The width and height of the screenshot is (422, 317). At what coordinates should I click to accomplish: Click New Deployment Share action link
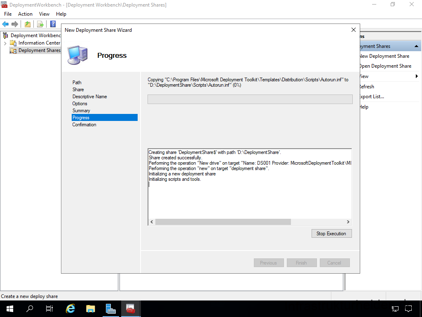pyautogui.click(x=384, y=56)
